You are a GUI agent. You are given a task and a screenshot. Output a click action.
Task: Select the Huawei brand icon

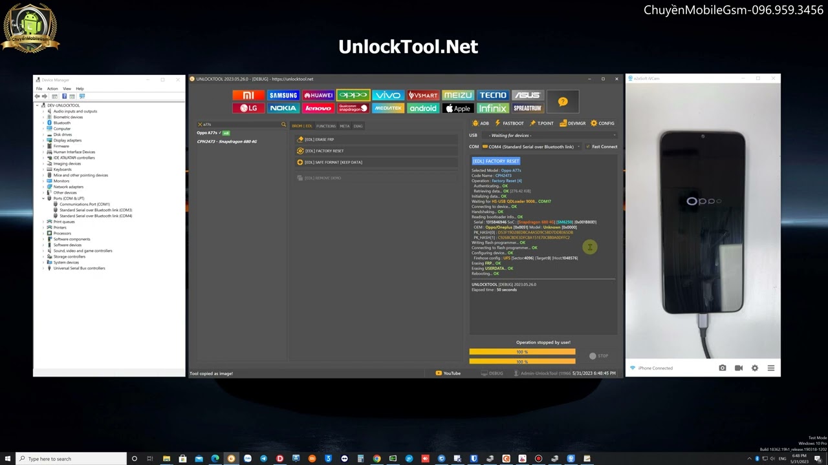pos(318,95)
